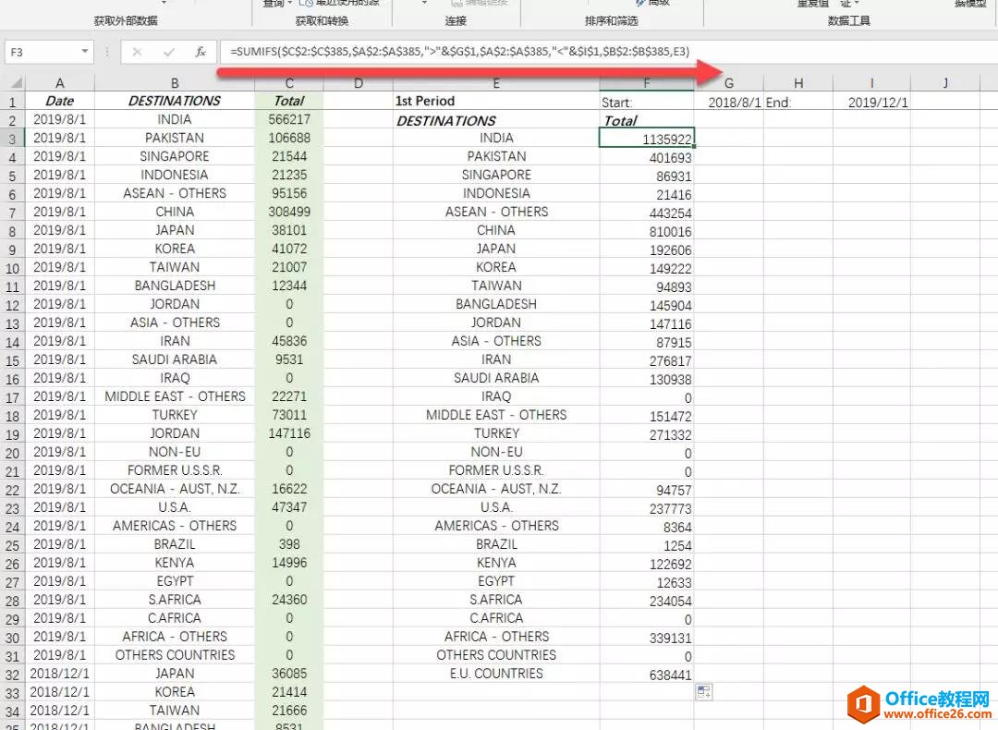
Task: Select row 17 header
Action: coord(13,397)
